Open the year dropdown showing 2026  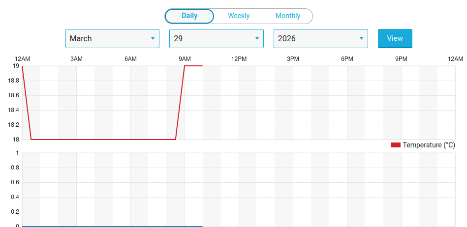pos(321,38)
